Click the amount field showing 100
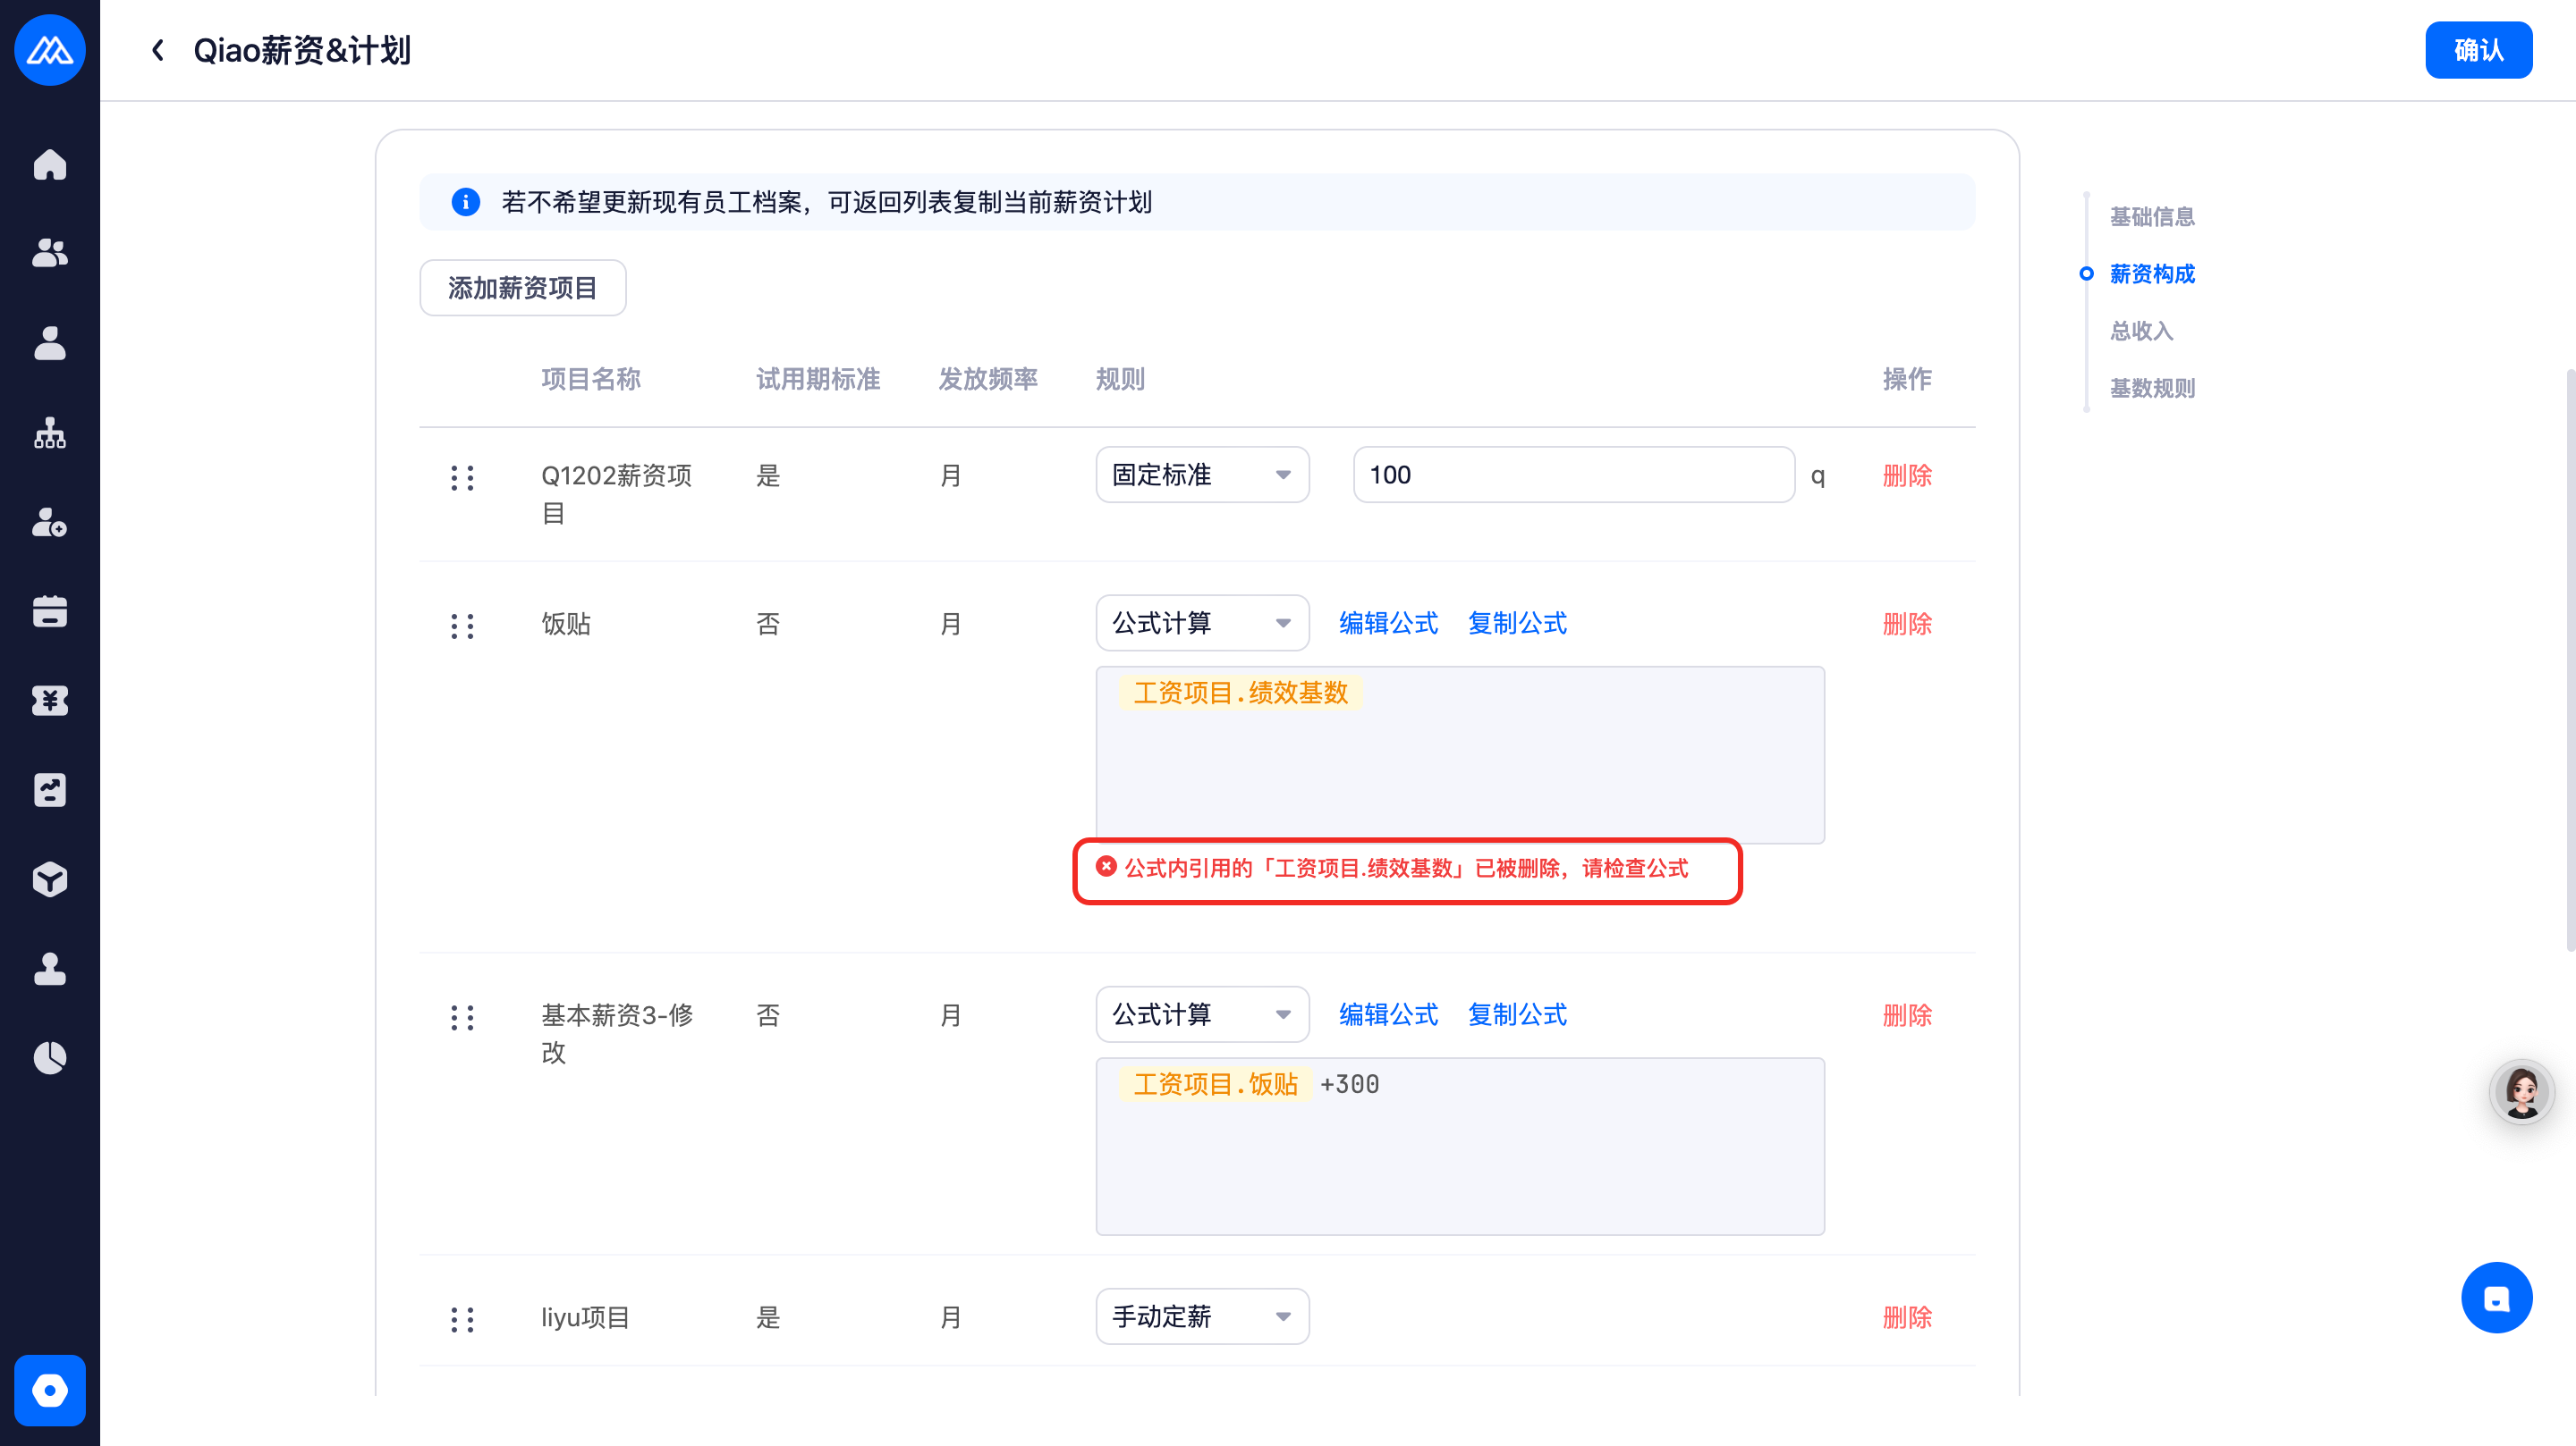This screenshot has height=1446, width=2576. [1573, 475]
